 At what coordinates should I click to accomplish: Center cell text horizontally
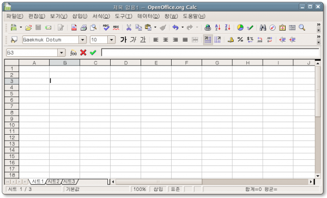tap(166, 40)
